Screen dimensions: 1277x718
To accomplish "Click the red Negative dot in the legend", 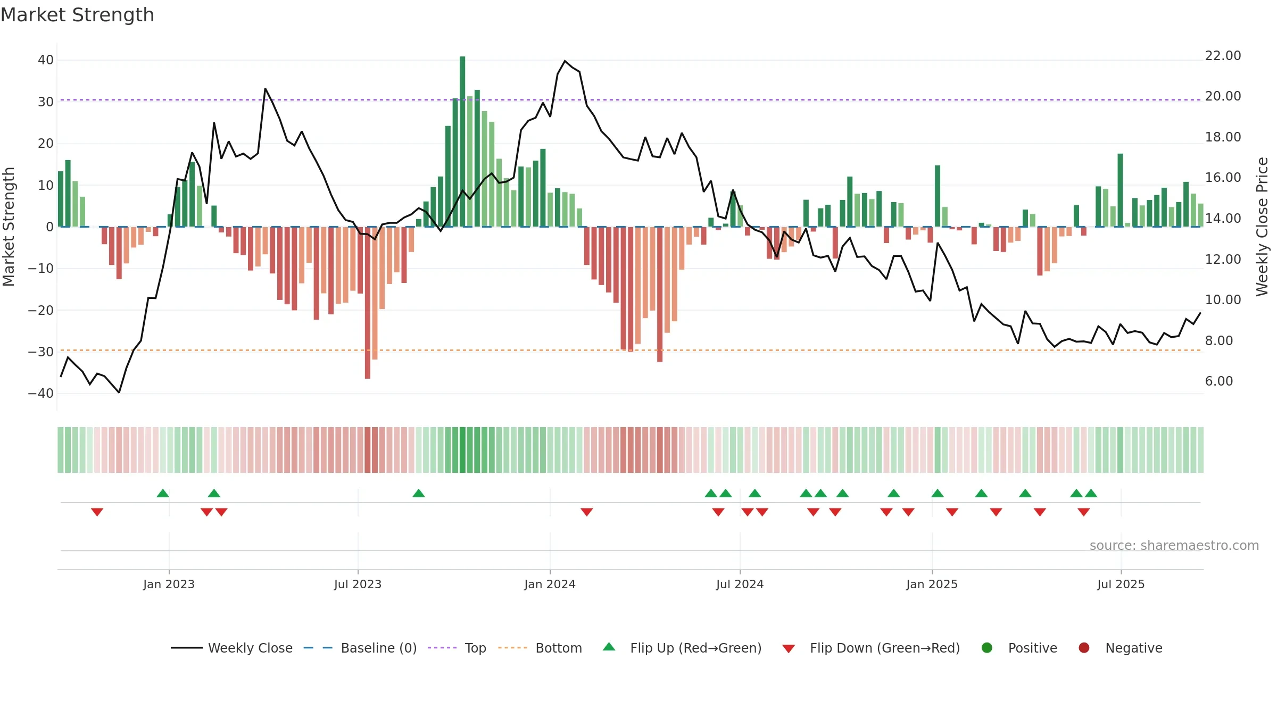I will (x=1084, y=648).
